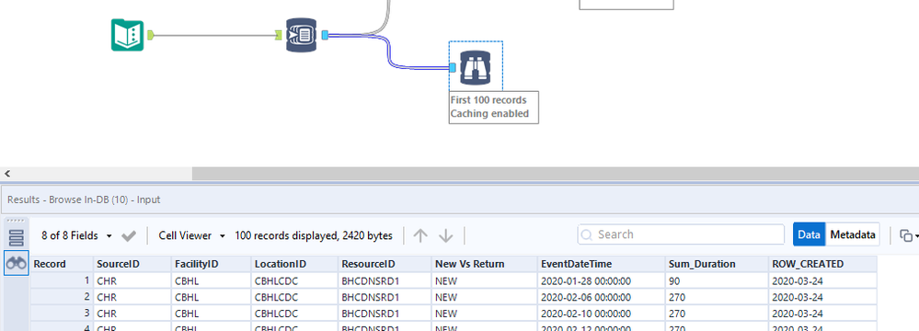919x331 pixels.
Task: Click the blue output anchor of Data Stream In
Action: [x=326, y=35]
